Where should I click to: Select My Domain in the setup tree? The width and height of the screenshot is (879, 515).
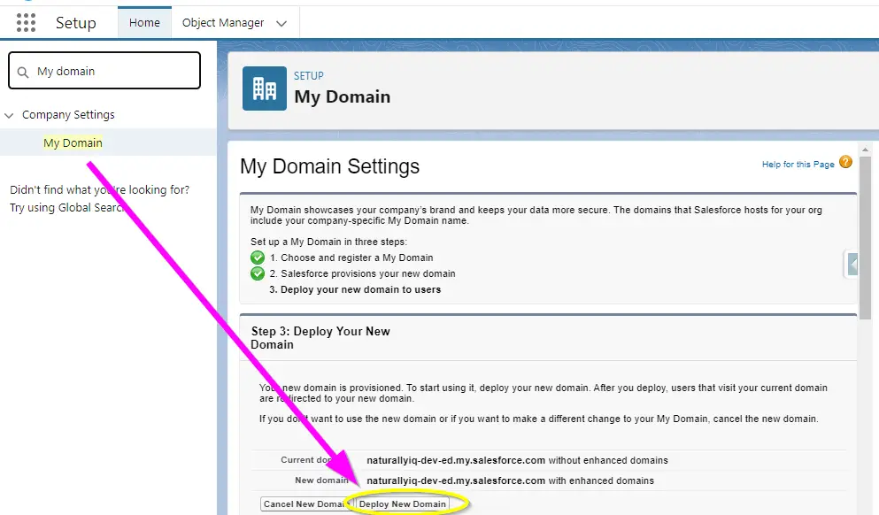click(73, 142)
